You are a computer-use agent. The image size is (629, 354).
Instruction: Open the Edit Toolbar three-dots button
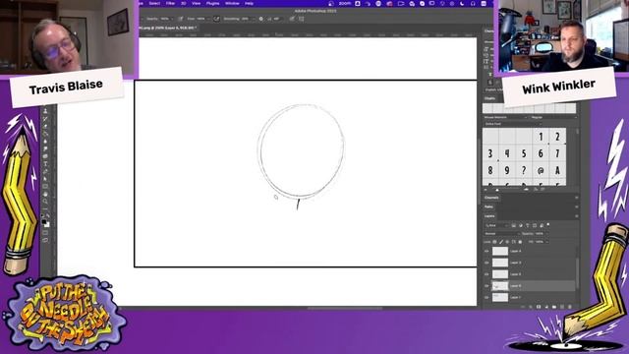point(45,209)
